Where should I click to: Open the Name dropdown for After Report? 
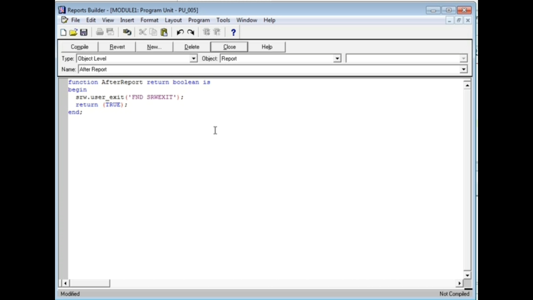click(x=463, y=69)
